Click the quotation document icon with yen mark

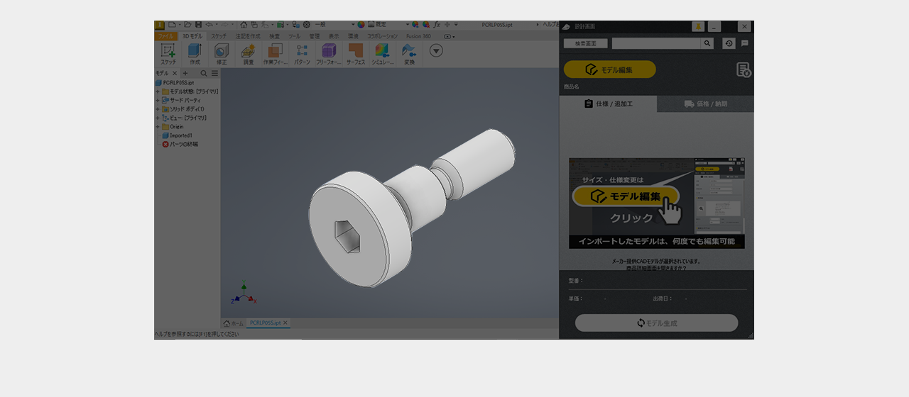(x=743, y=69)
